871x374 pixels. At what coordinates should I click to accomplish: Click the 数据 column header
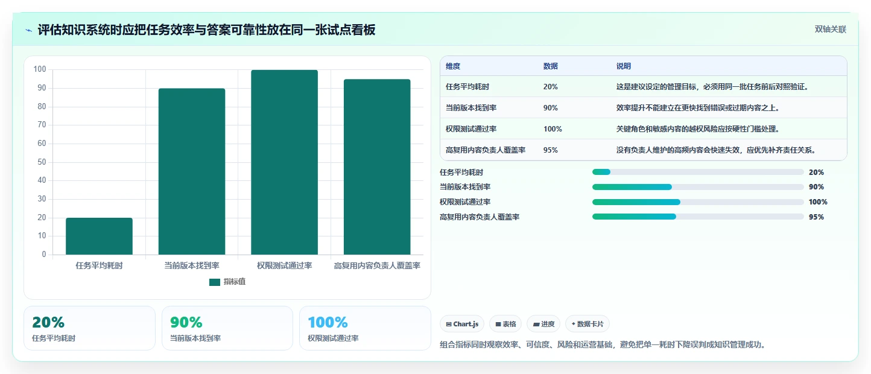551,66
